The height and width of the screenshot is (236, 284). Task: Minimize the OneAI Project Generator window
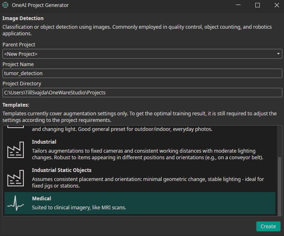click(239, 5)
